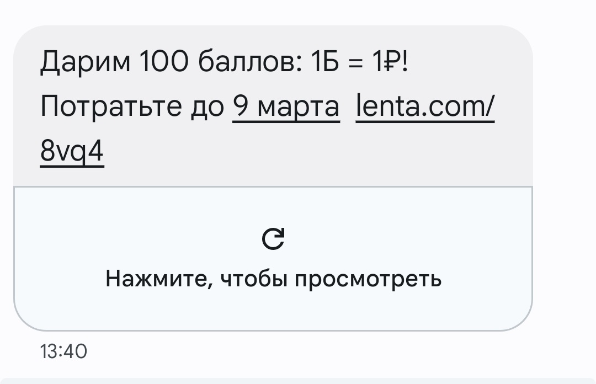Open the lenta.com/ link
596x384 pixels.
tap(425, 106)
